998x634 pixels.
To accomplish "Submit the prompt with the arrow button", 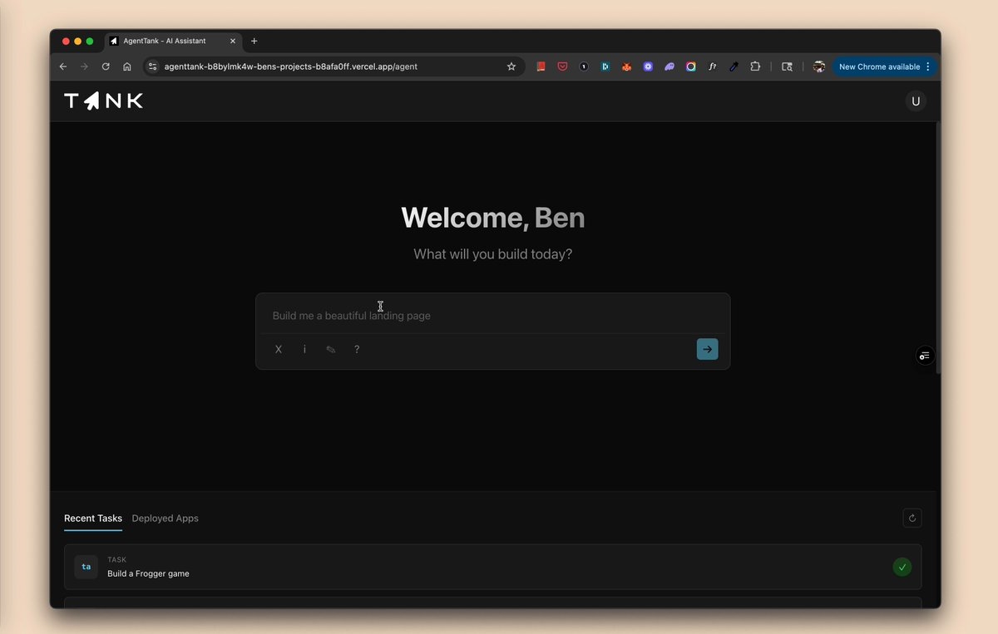I will click(707, 349).
